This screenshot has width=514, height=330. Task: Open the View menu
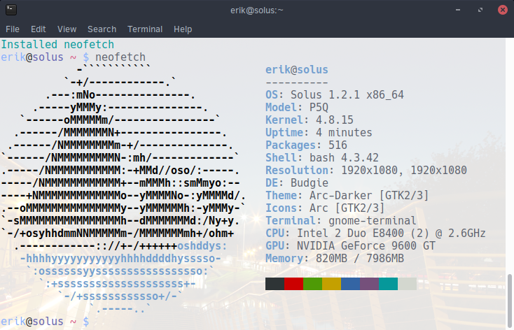67,29
